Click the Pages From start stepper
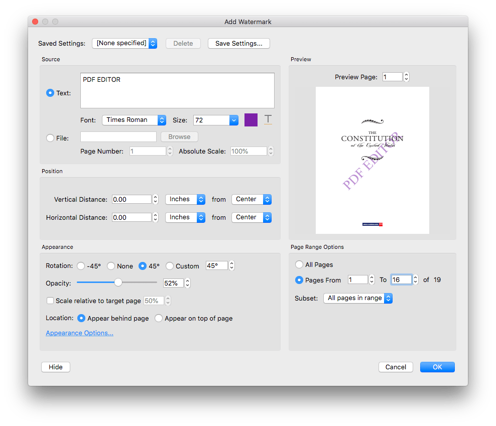496x426 pixels. click(372, 279)
